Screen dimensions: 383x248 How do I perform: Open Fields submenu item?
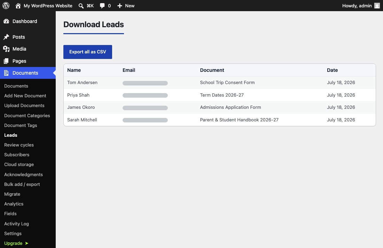(x=10, y=214)
